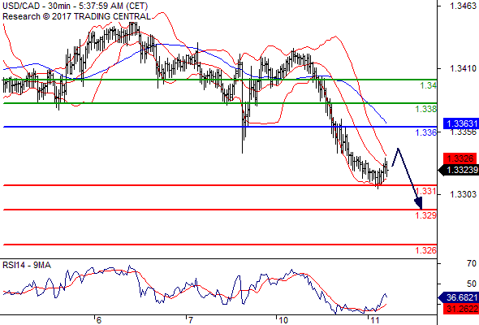Click the dark arrowhead pointing to 1.329
This screenshot has width=479, height=325.
point(418,203)
